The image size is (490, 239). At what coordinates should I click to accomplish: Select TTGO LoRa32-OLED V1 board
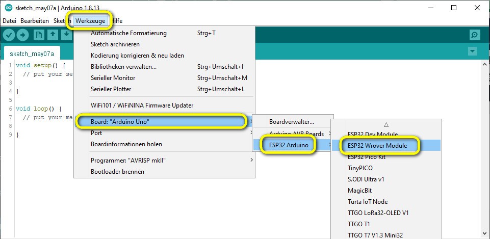point(386,213)
